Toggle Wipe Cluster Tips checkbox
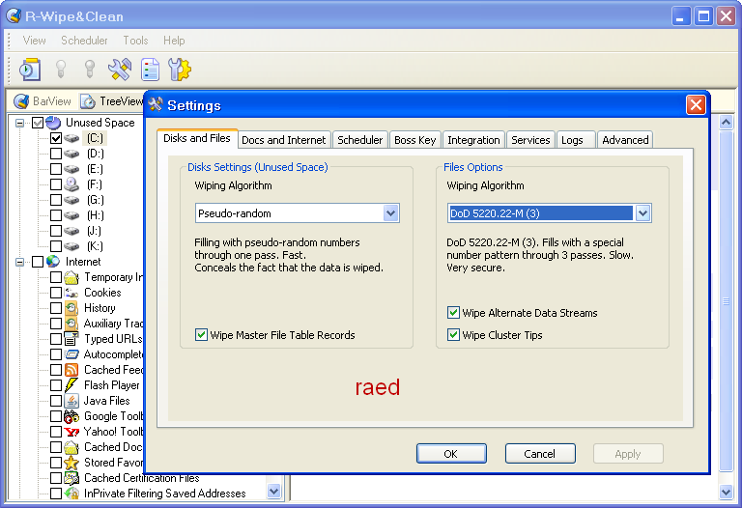742x508 pixels. pos(453,335)
